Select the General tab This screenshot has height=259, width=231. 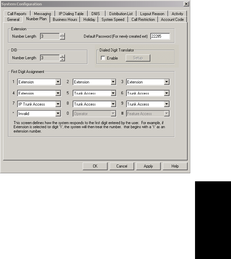click(13, 20)
